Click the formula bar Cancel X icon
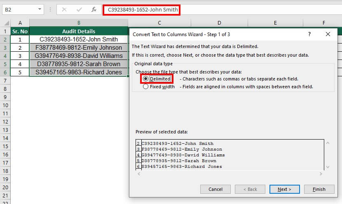The image size is (342, 204). click(64, 9)
